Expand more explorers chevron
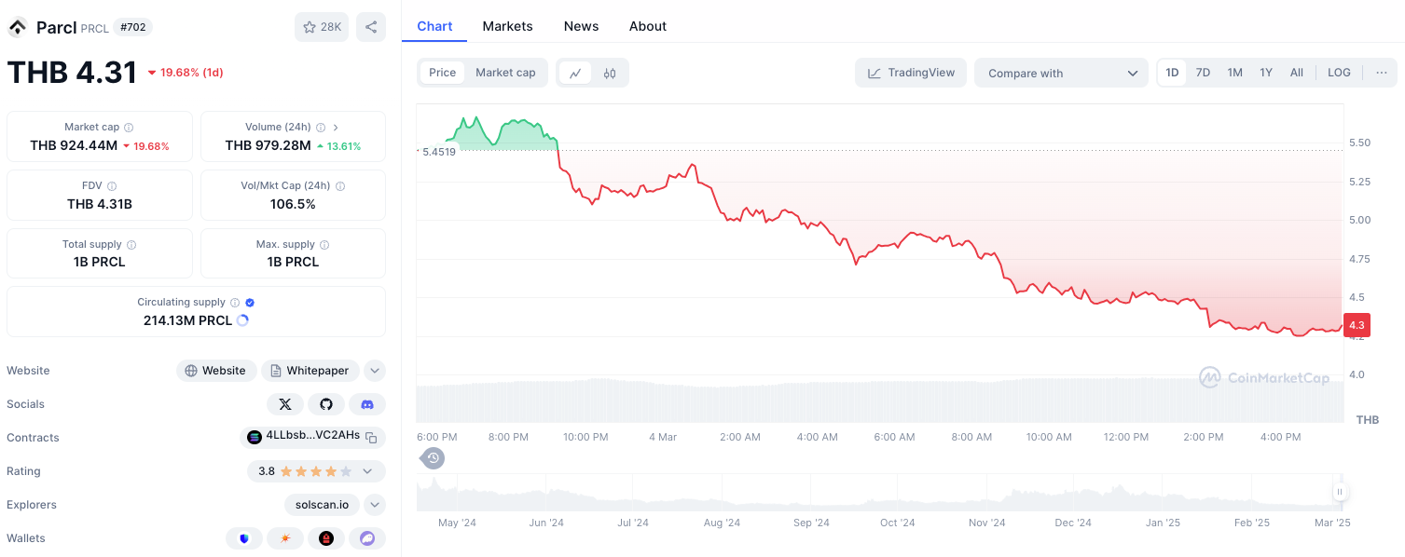The width and height of the screenshot is (1405, 557). (x=375, y=505)
